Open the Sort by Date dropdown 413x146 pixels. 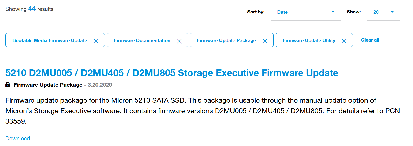(305, 12)
